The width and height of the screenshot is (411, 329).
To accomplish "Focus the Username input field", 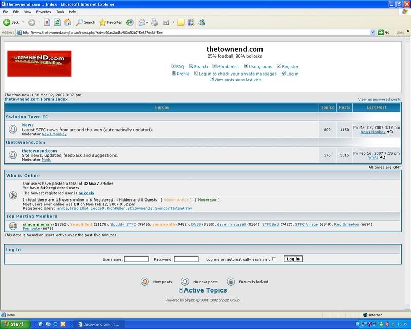I will 136,259.
